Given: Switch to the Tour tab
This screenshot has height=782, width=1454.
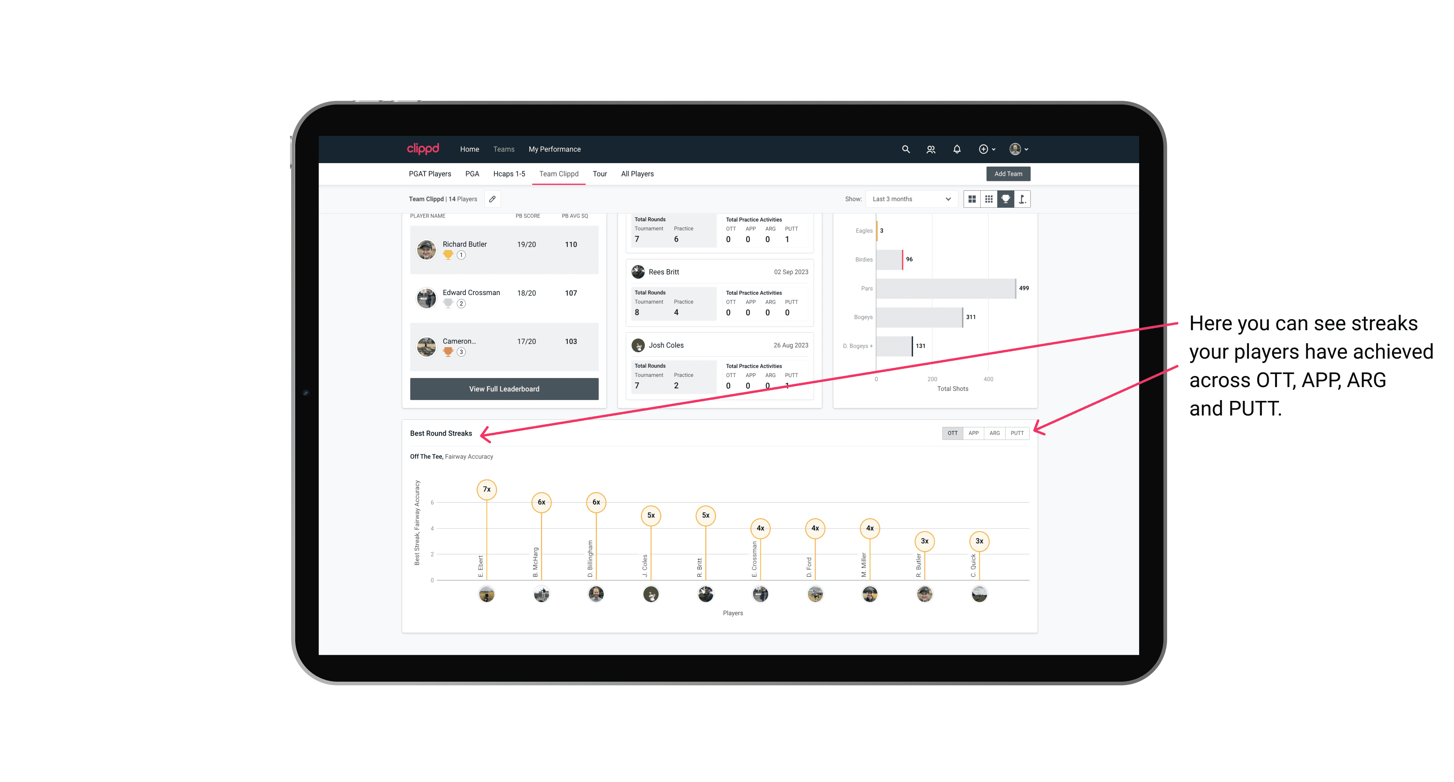Looking at the screenshot, I should point(600,174).
